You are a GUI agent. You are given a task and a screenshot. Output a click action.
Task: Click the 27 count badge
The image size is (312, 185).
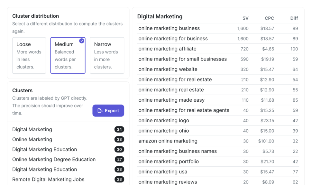[x=119, y=159]
